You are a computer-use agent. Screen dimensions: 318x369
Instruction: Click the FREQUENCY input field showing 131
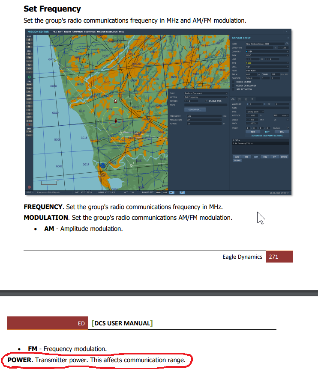(204, 116)
